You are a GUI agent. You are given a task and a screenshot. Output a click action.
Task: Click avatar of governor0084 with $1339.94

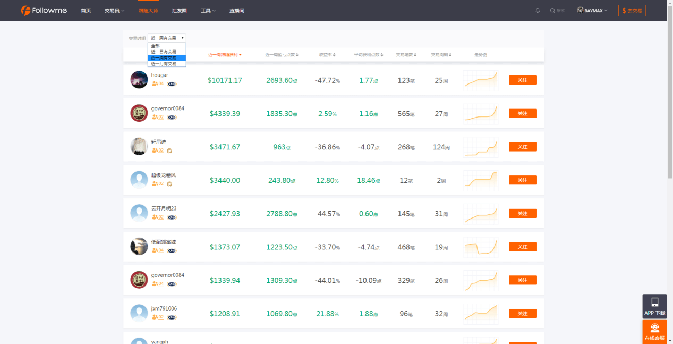point(139,280)
